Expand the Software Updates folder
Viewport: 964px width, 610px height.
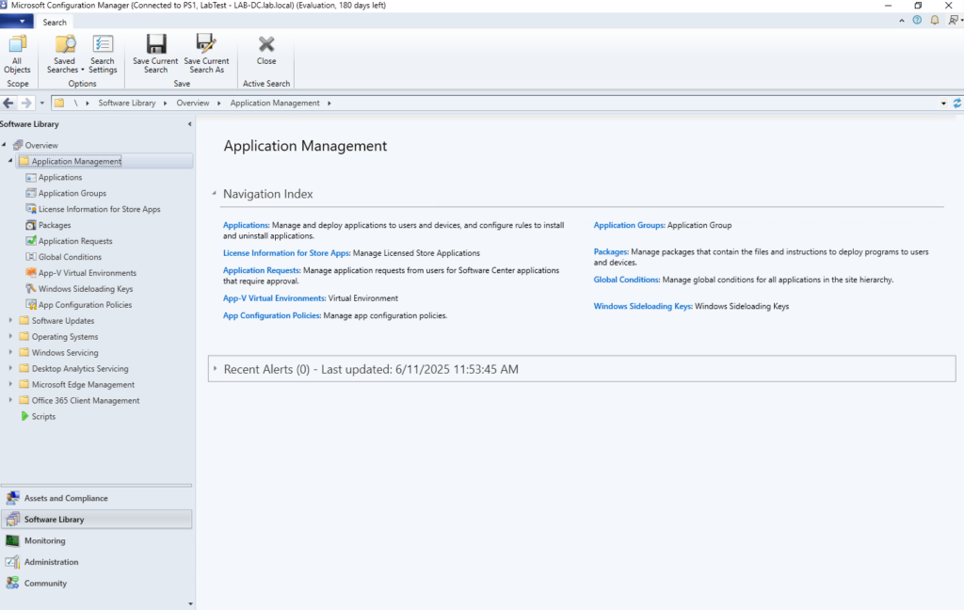point(10,321)
